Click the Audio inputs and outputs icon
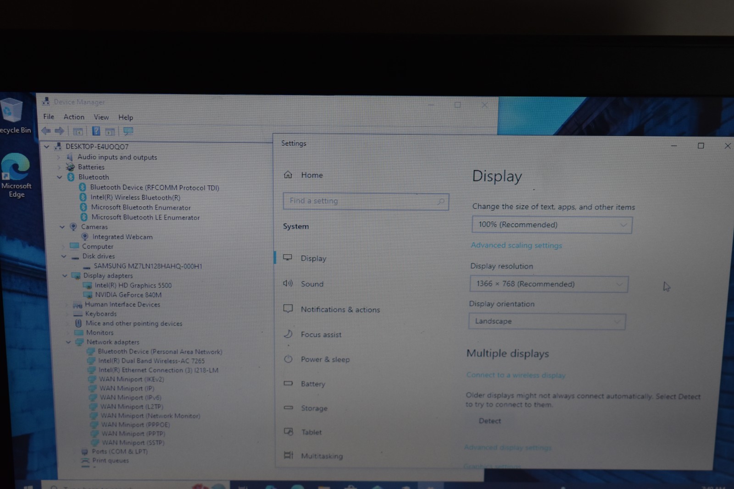The image size is (734, 489). coord(70,157)
